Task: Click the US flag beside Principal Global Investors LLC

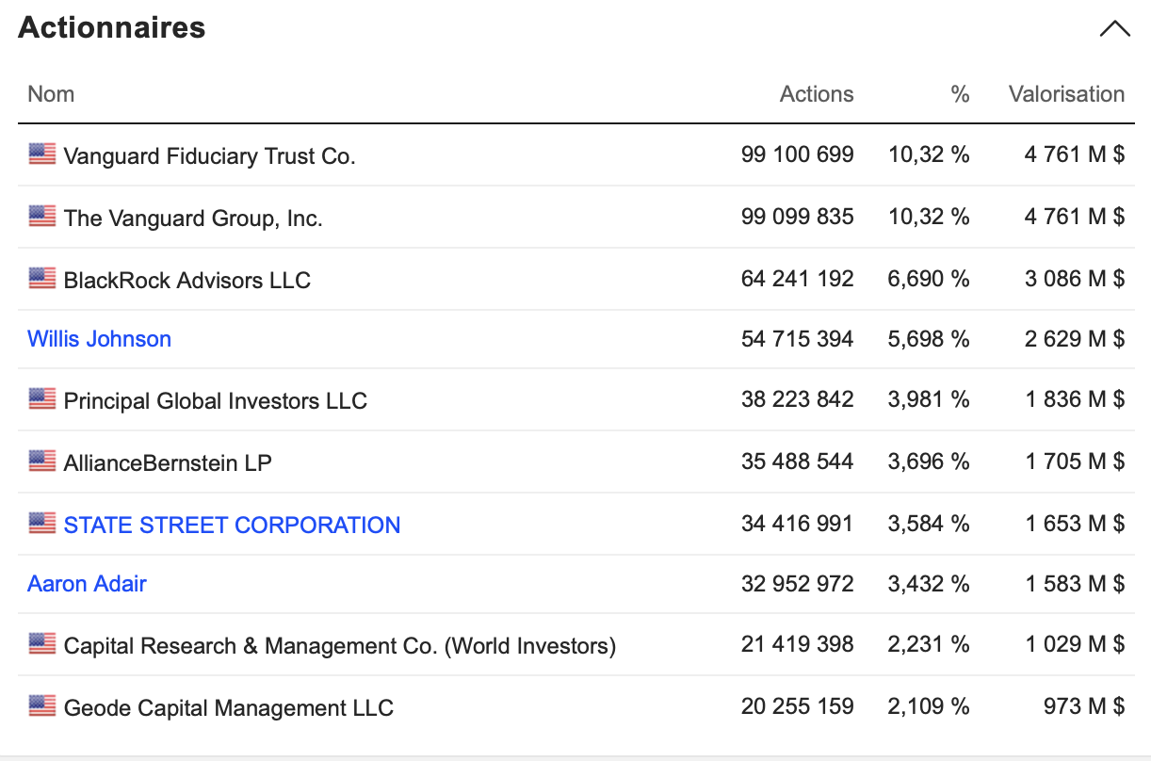Action: [x=42, y=399]
